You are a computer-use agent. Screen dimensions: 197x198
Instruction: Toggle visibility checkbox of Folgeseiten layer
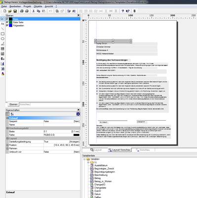(x=7, y=26)
